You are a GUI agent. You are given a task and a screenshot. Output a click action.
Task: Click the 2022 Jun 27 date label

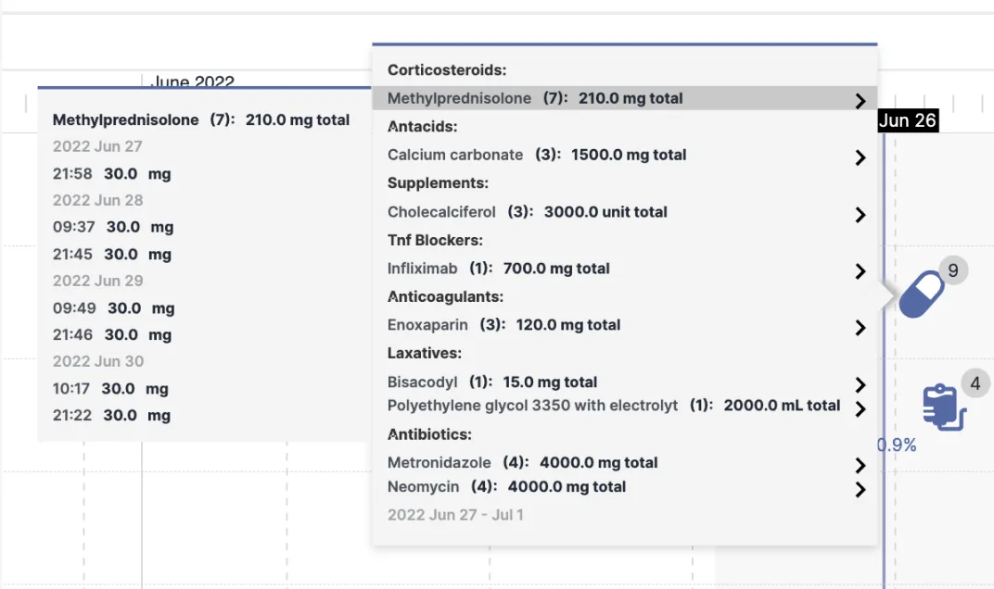(x=97, y=146)
